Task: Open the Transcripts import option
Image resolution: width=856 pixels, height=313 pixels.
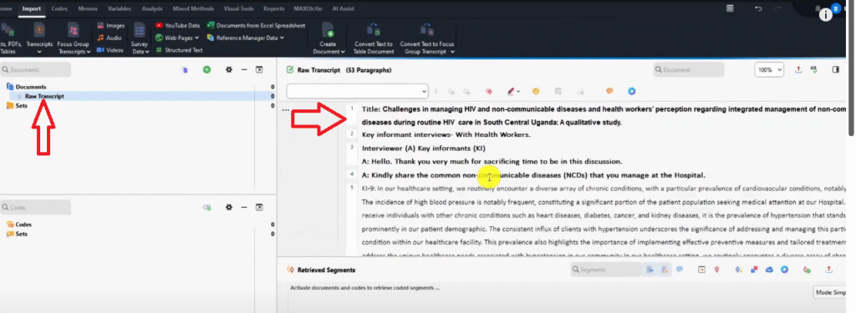Action: pos(39,38)
